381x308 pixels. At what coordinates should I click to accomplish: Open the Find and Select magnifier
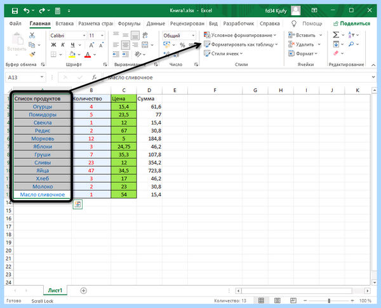tap(351, 44)
